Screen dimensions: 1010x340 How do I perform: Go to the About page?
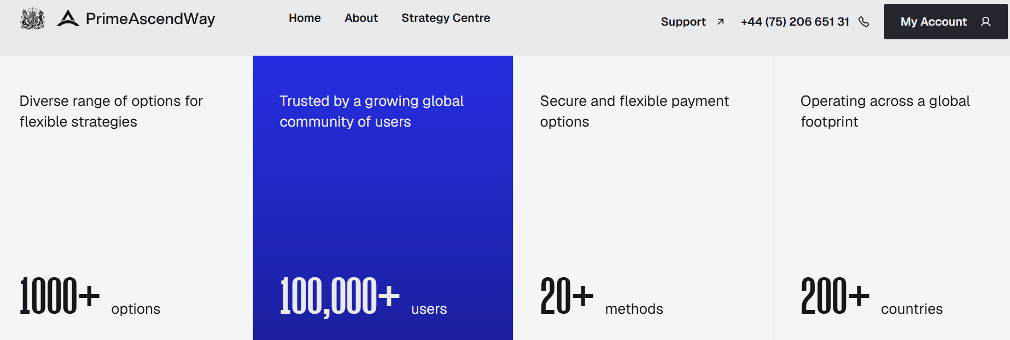(361, 18)
